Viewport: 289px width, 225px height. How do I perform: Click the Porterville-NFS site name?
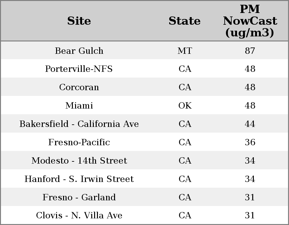(79, 69)
